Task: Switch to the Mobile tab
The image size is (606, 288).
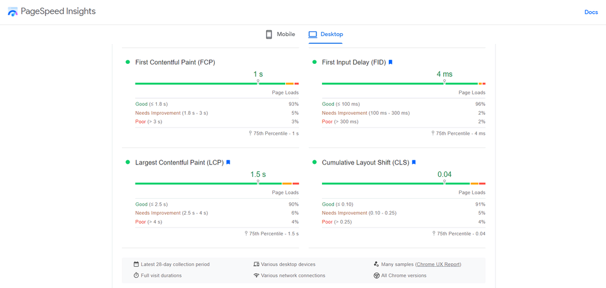Action: [x=280, y=34]
